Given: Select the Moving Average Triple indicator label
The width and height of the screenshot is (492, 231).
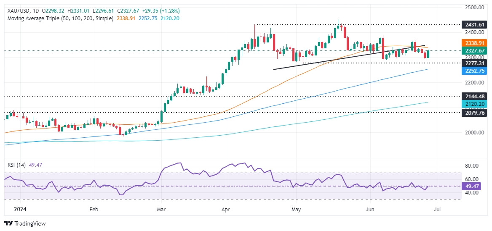Looking at the screenshot, I should (60, 18).
